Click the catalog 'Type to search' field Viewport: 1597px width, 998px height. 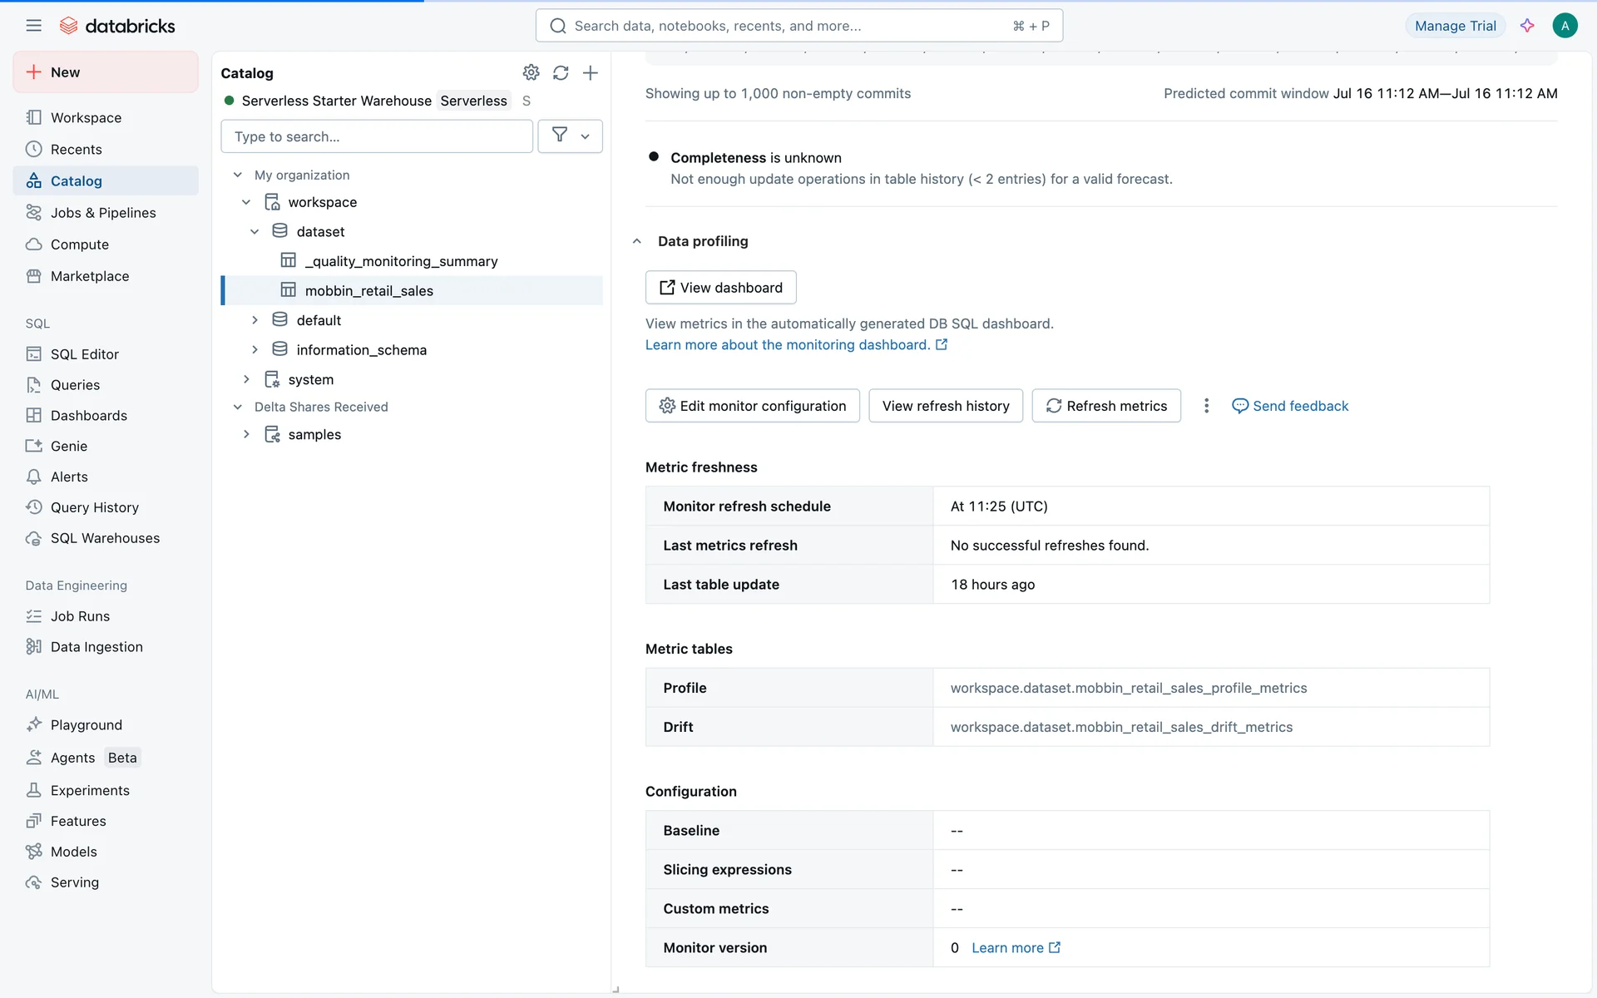[376, 136]
